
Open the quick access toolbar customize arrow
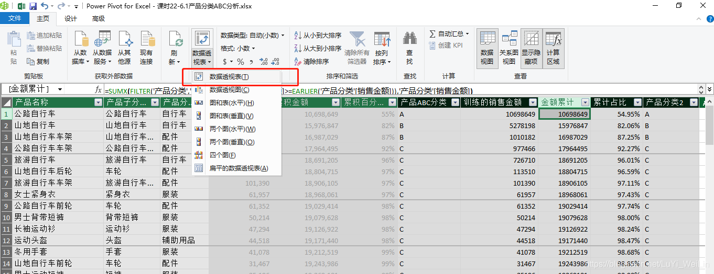(x=77, y=7)
